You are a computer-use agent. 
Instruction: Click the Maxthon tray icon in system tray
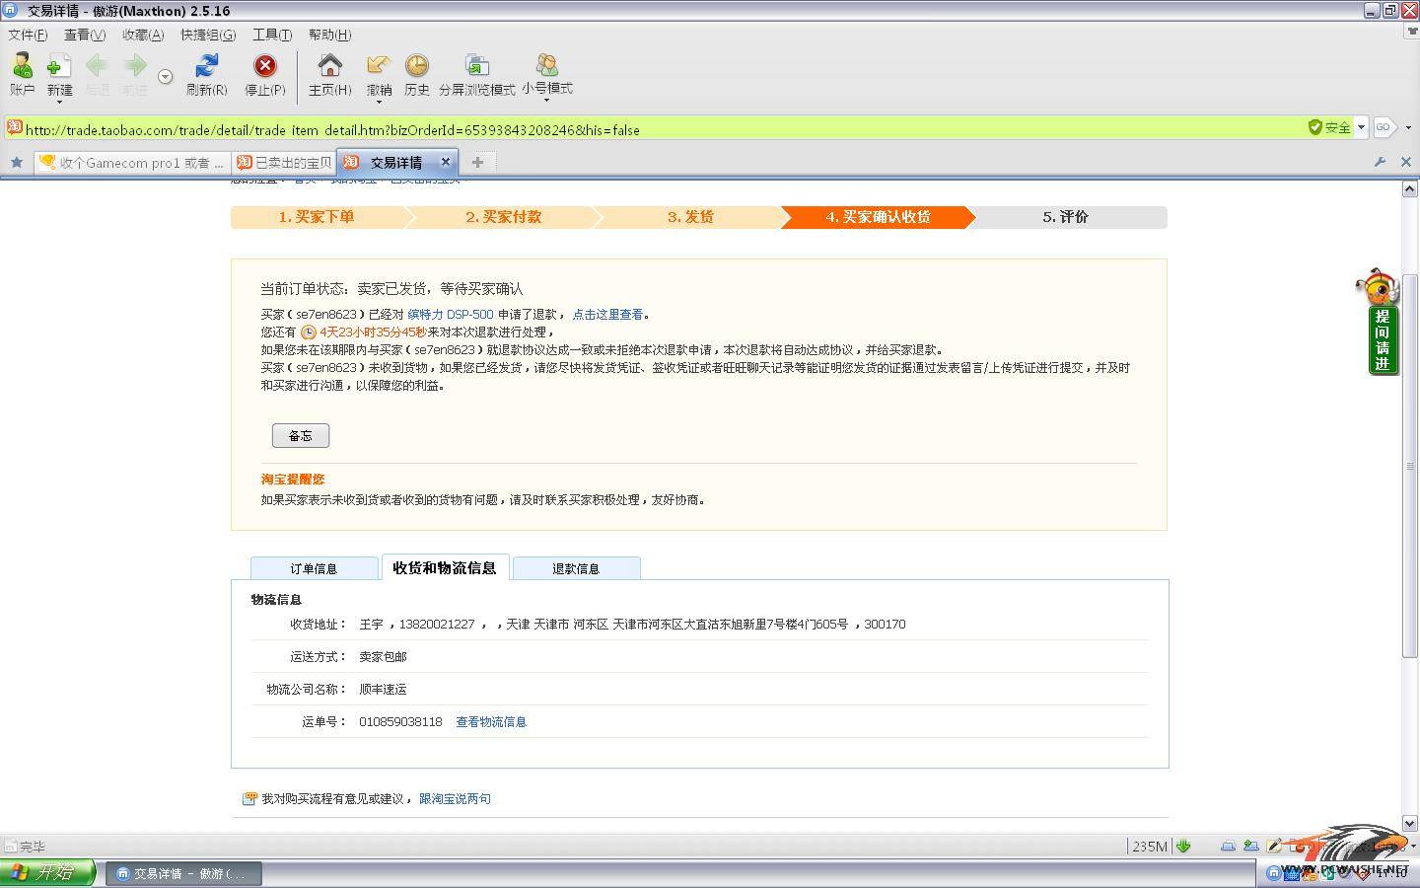[1273, 873]
